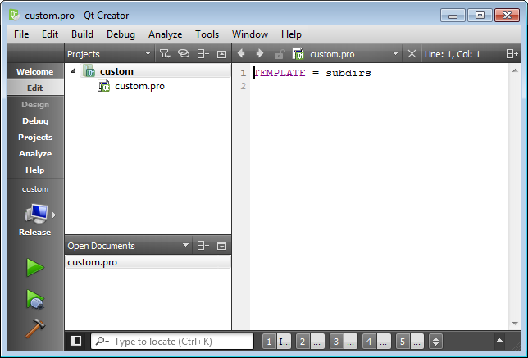This screenshot has height=358, width=528.
Task: Open the Help menu
Action: [x=291, y=34]
